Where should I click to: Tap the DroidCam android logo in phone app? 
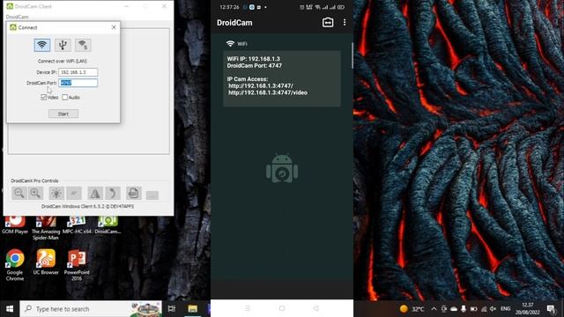point(282,168)
